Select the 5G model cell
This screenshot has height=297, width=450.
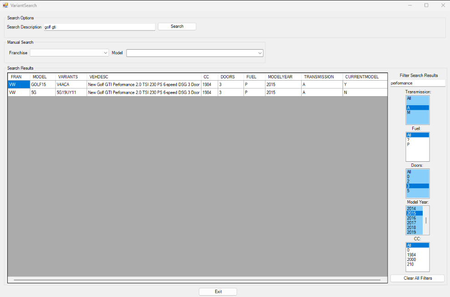(43, 92)
